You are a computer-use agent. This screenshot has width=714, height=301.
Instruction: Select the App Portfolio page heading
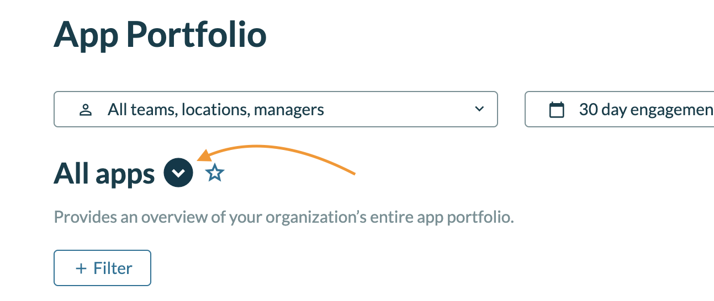pyautogui.click(x=160, y=35)
